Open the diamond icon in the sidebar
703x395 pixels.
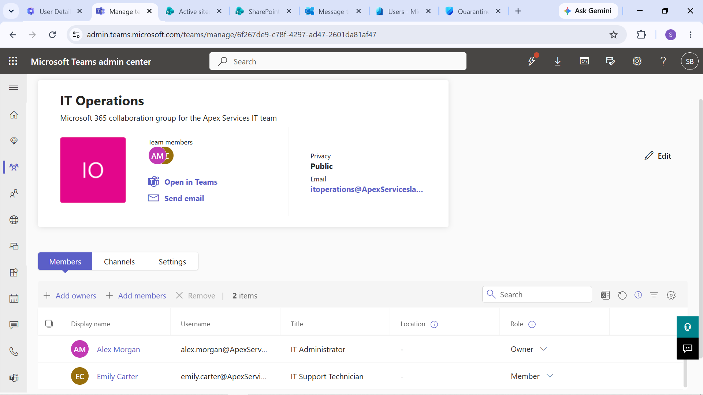coord(14,141)
